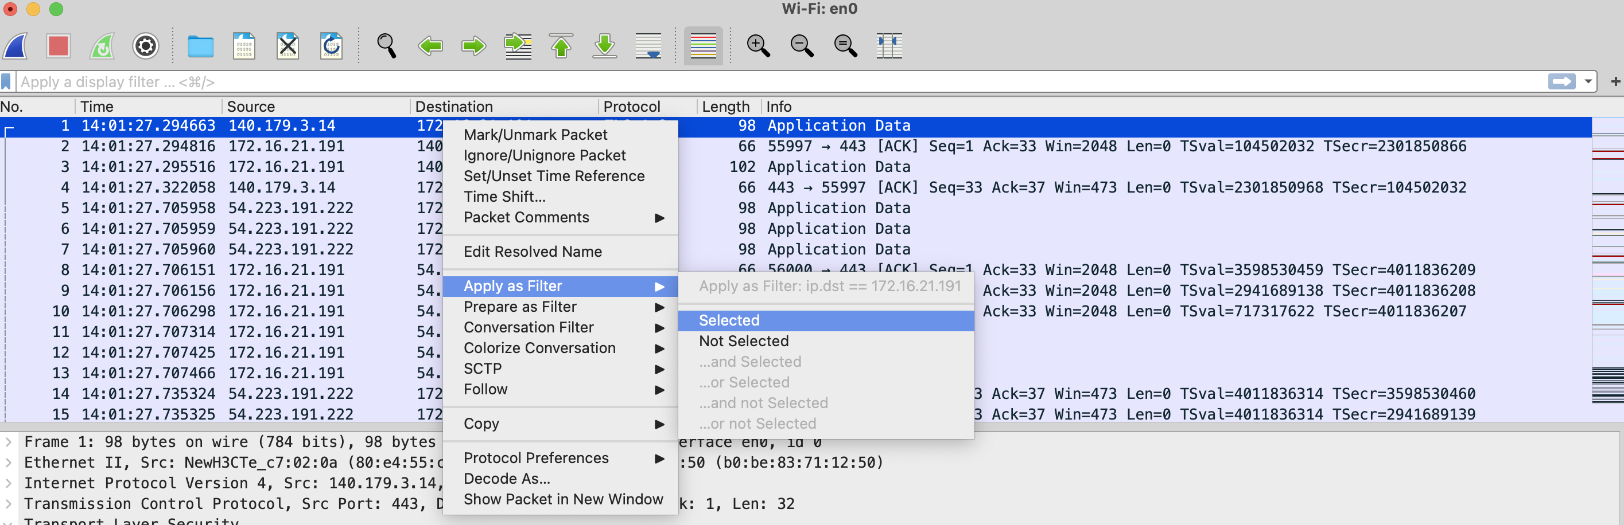Apply display filter arrow button
The height and width of the screenshot is (525, 1624).
pos(1561,81)
